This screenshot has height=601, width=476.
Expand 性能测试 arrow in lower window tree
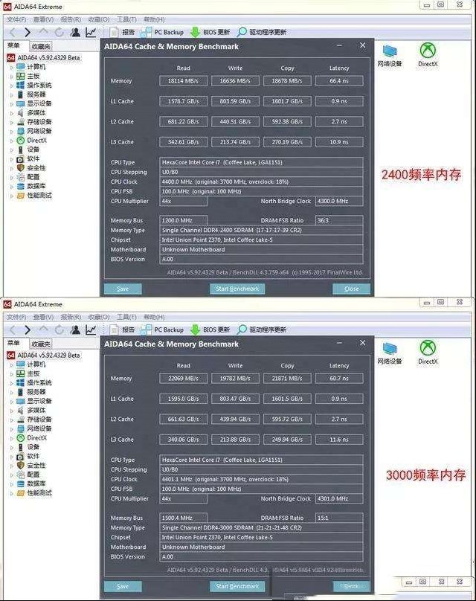(11, 493)
